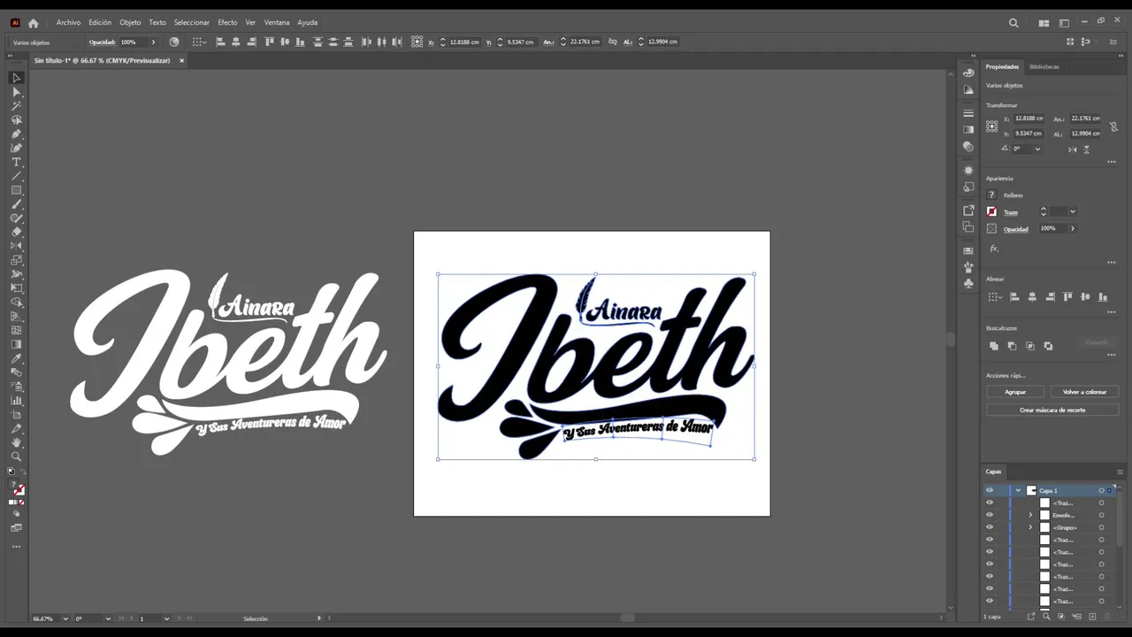Click the Trazo stroke swatch in Apariencia
The height and width of the screenshot is (637, 1132).
[x=992, y=211]
